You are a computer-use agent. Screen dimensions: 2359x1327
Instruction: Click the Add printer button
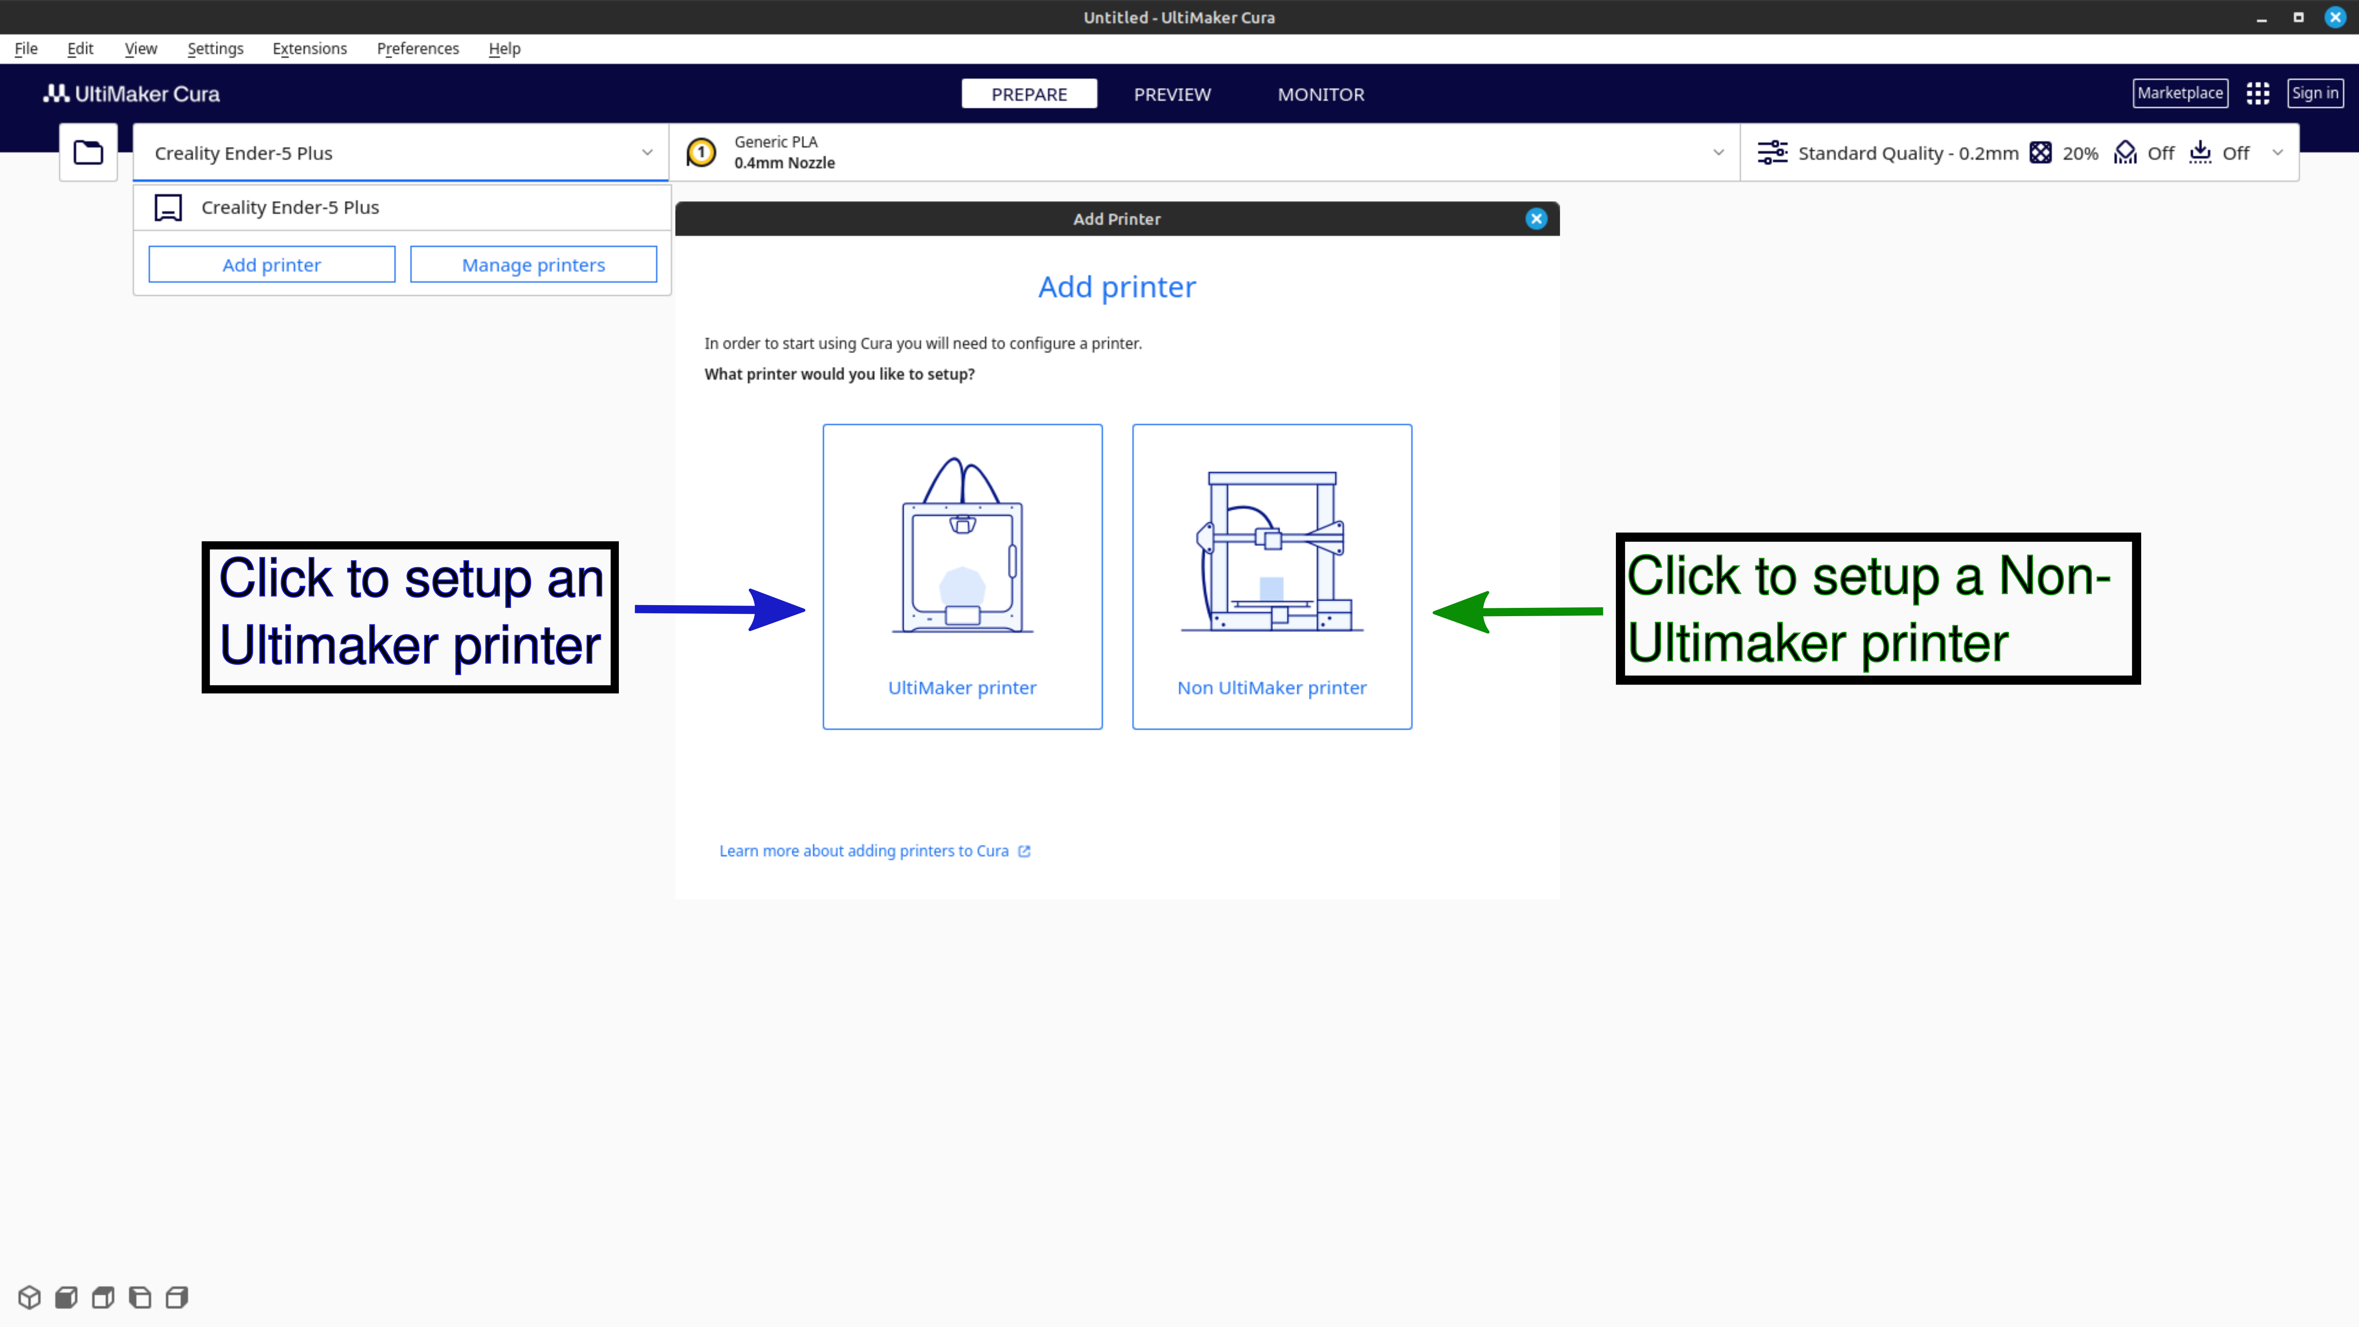point(272,265)
